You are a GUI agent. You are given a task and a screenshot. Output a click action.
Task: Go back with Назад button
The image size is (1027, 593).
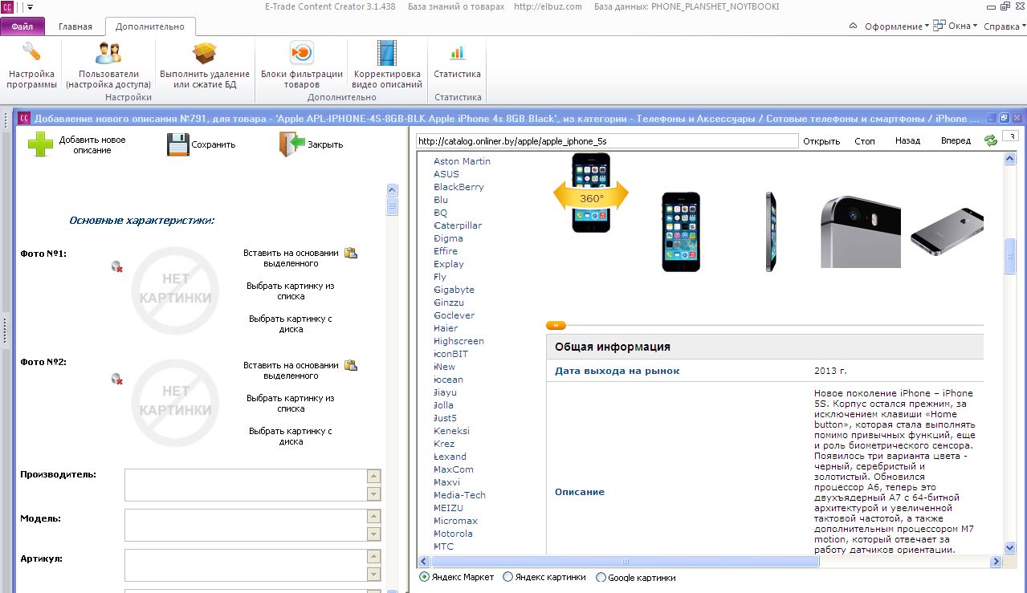908,141
